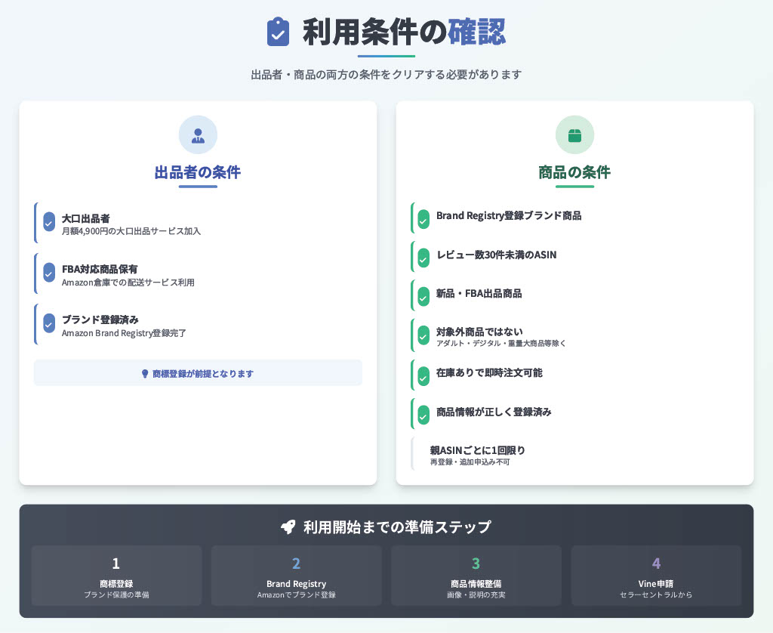Click the green box icon above 商品の条件
This screenshot has width=773, height=633.
574,135
